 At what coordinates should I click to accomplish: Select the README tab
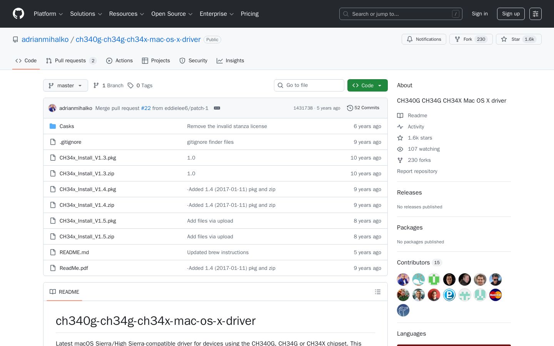point(64,292)
